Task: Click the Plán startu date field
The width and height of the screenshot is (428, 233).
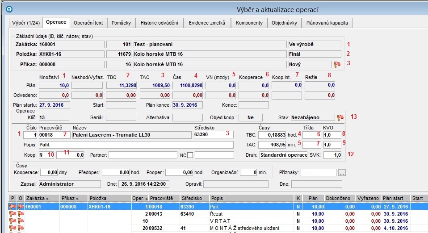Action: pyautogui.click(x=55, y=105)
